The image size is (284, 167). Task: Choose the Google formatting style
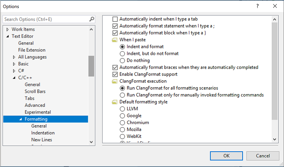coord(123,116)
